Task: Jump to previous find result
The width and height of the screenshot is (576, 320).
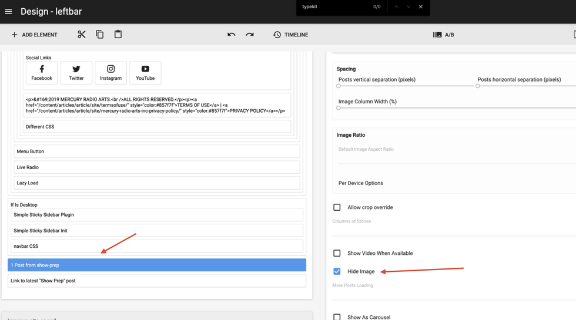Action: pyautogui.click(x=396, y=7)
